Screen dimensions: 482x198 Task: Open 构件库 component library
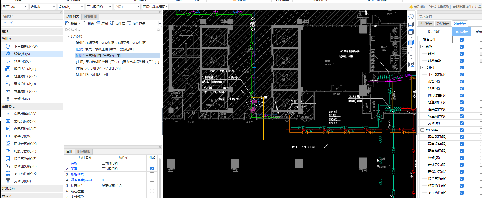[117, 24]
